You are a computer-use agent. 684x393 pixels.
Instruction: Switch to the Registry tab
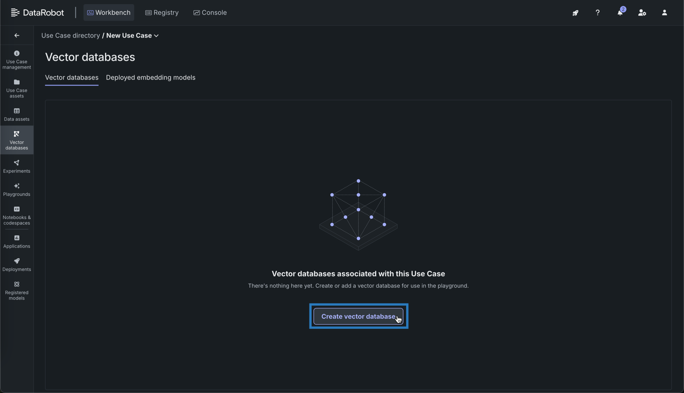coord(162,13)
